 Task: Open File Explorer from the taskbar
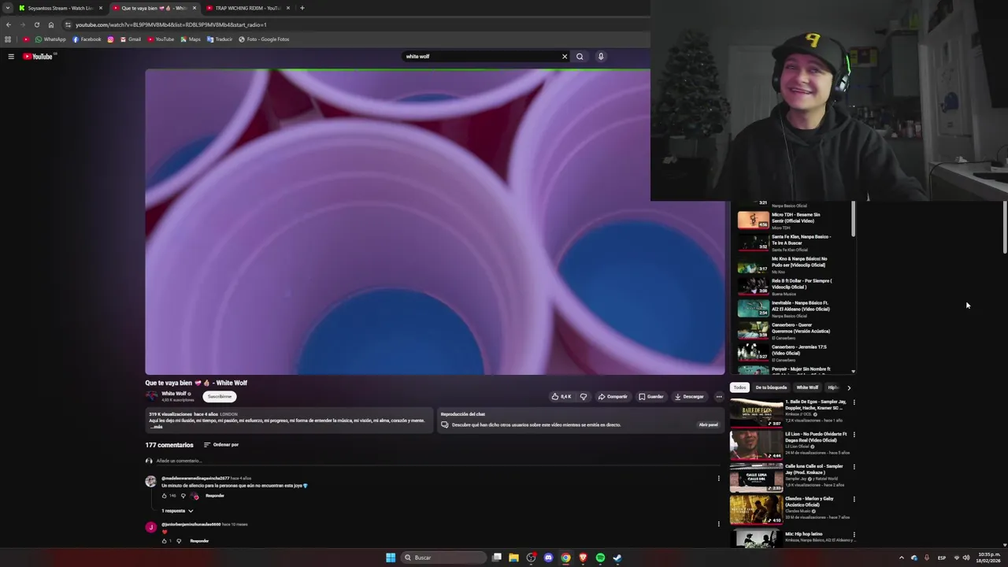tap(513, 558)
